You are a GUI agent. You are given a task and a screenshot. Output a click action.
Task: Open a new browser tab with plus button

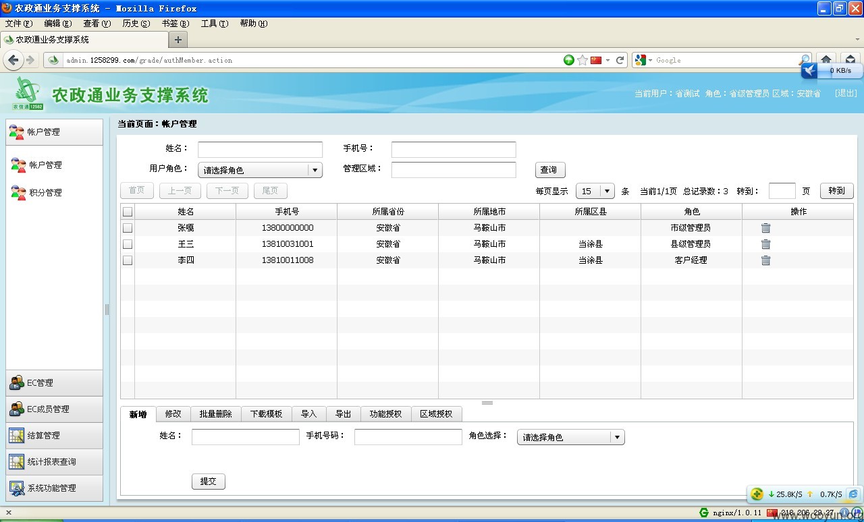click(178, 40)
